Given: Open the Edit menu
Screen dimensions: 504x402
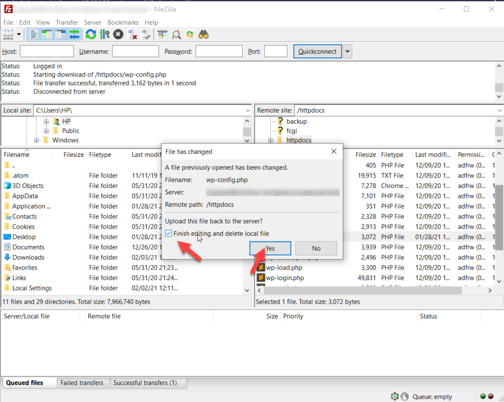Looking at the screenshot, I should (x=25, y=23).
